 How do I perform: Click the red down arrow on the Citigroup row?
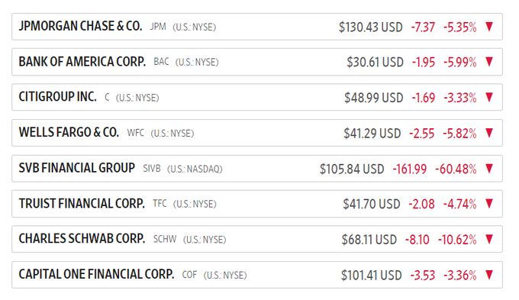(489, 98)
